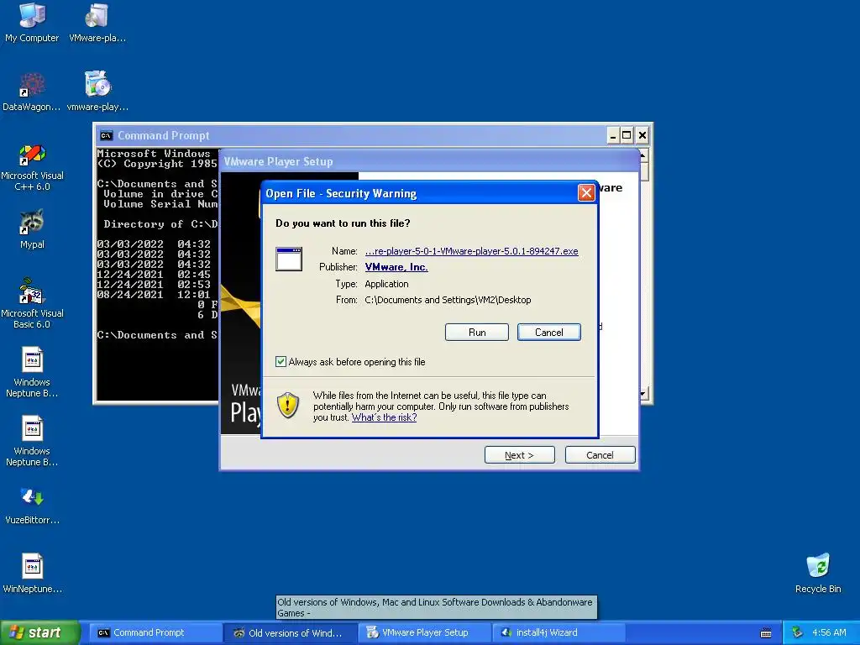Minimize the Command Prompt window
The image size is (860, 645).
pos(613,135)
